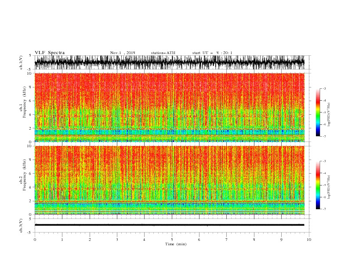
Task: Click time axis tick label "8"
Action: [x=254, y=240]
